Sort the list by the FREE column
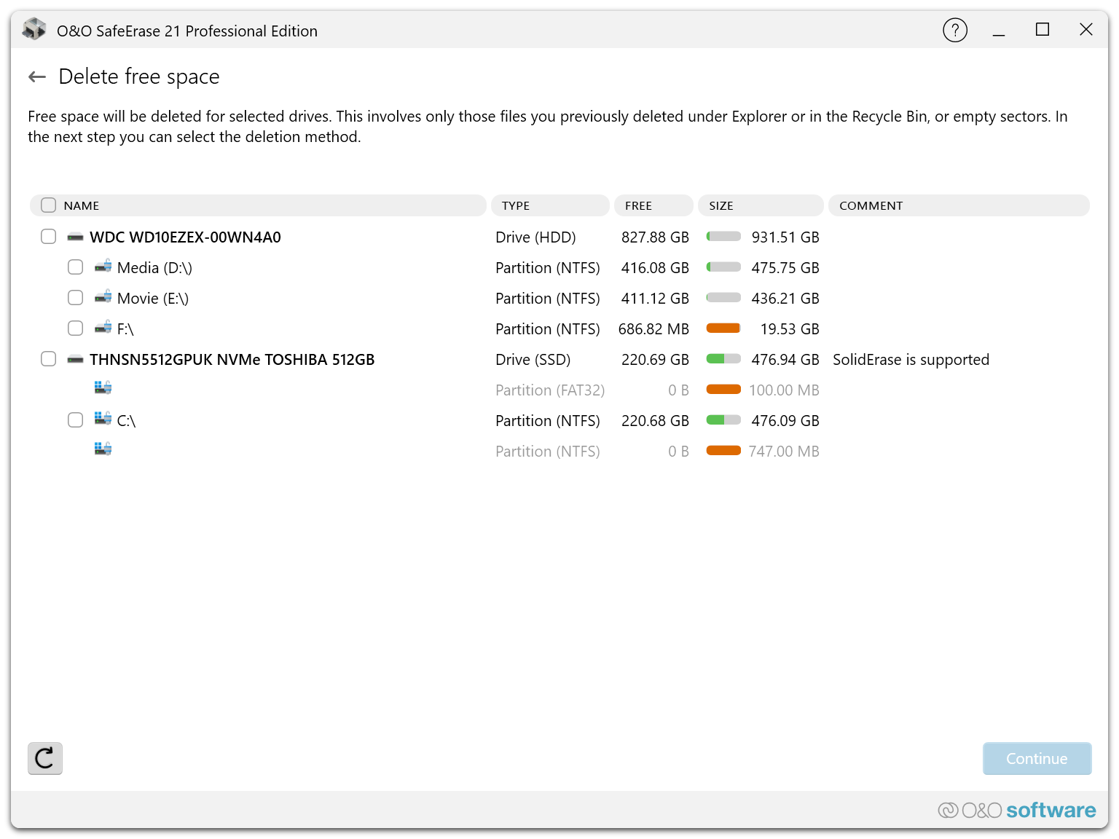This screenshot has width=1119, height=839. pos(653,205)
